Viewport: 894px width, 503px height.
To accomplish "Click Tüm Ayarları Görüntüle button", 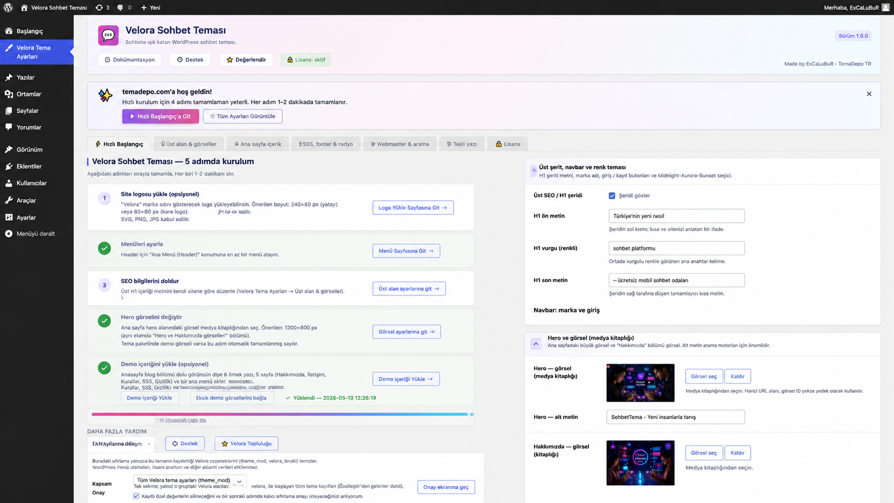I will click(243, 117).
